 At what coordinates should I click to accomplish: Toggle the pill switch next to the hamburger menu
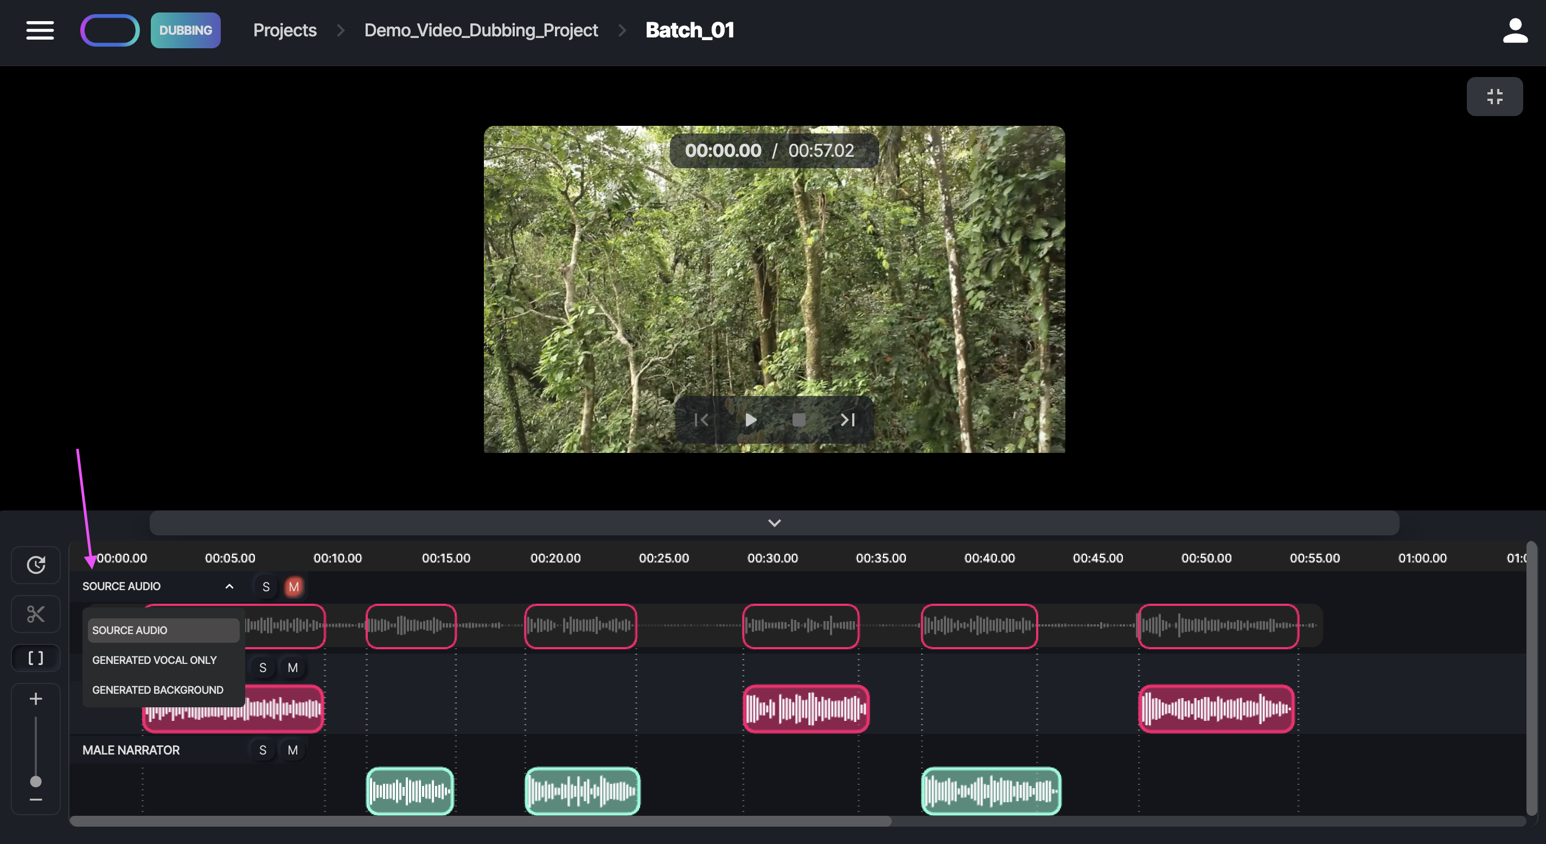110,30
